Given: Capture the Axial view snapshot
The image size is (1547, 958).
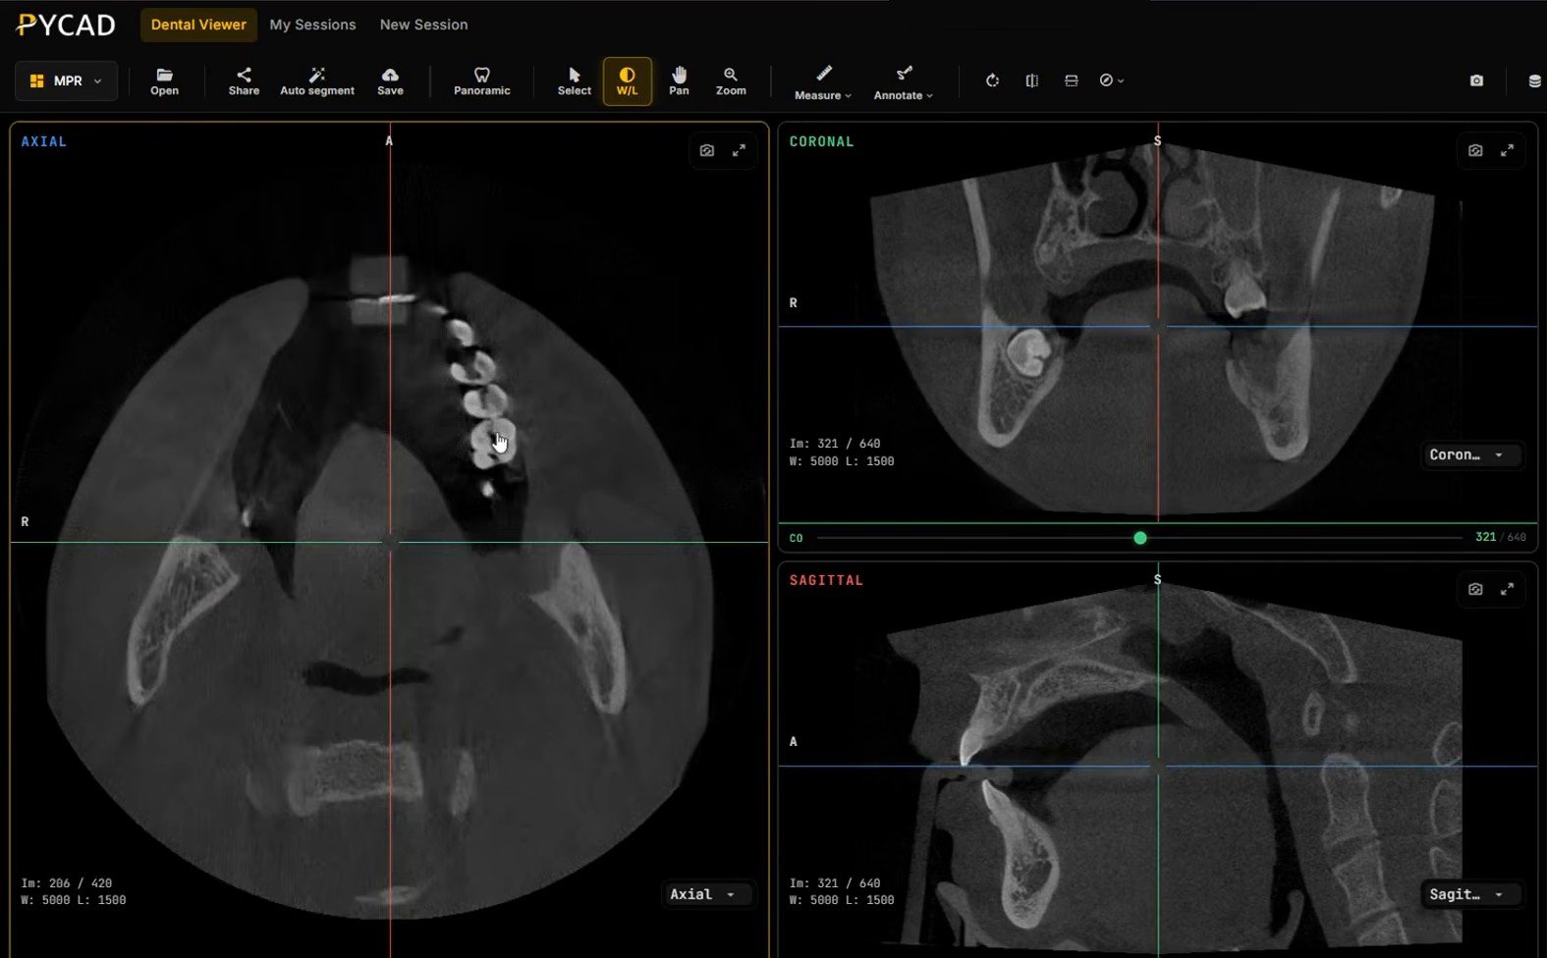Looking at the screenshot, I should pos(707,150).
